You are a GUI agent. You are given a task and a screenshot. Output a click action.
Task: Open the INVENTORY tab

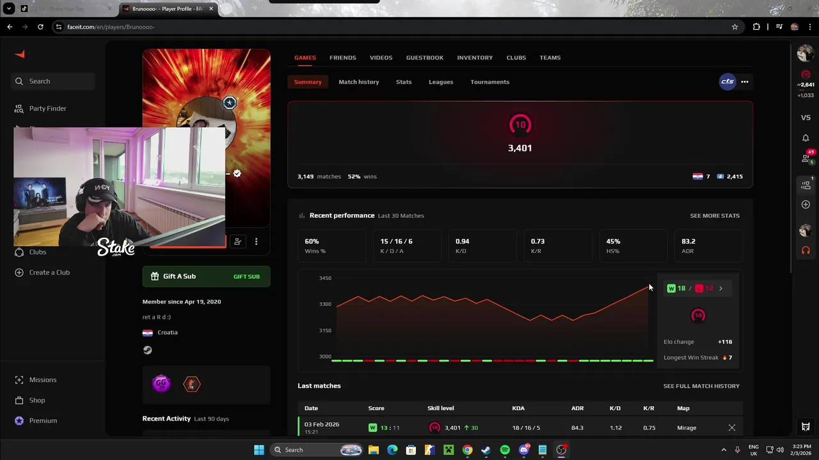(x=475, y=57)
